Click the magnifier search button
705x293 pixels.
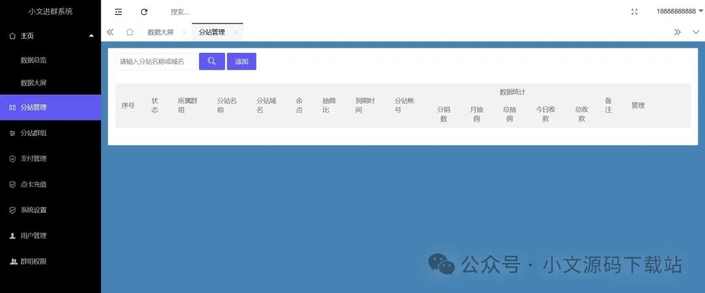pos(211,61)
